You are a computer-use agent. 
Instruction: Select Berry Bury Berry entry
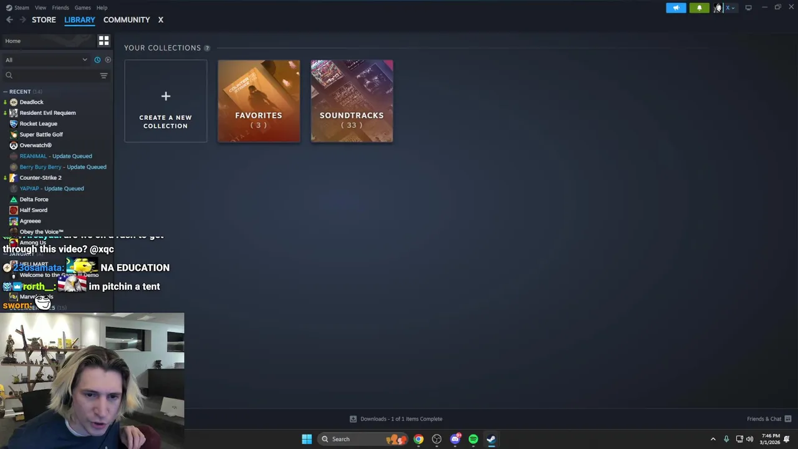tap(62, 167)
